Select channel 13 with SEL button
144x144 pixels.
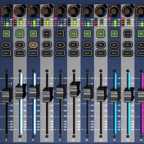pos(128,45)
